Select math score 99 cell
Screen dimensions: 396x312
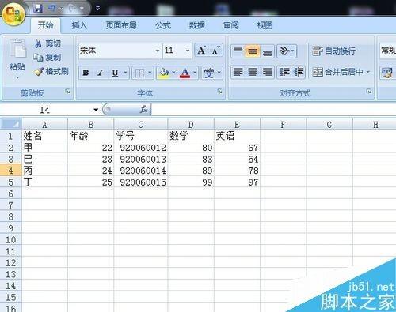pyautogui.click(x=191, y=182)
